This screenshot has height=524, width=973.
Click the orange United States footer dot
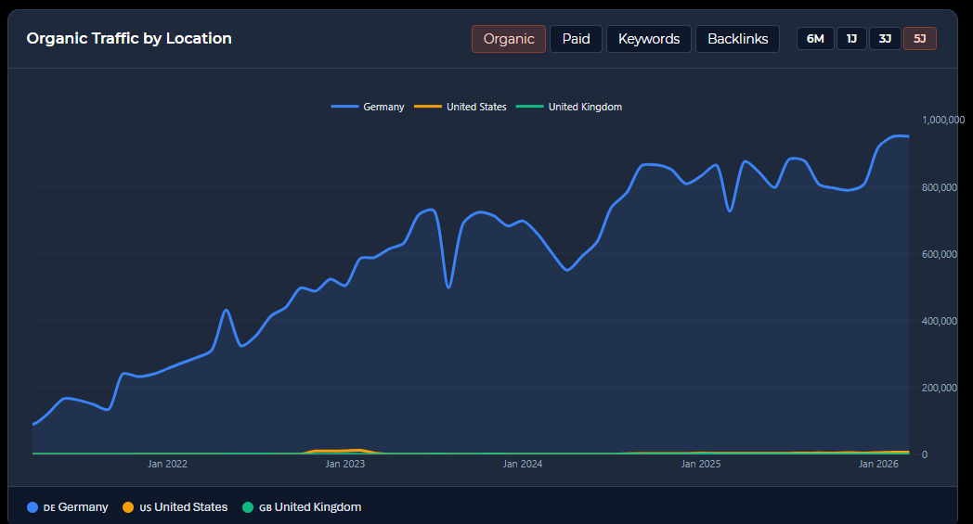(x=130, y=507)
